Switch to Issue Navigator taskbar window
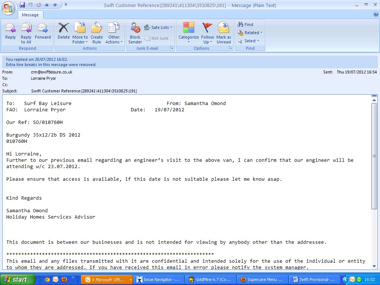 point(158,280)
